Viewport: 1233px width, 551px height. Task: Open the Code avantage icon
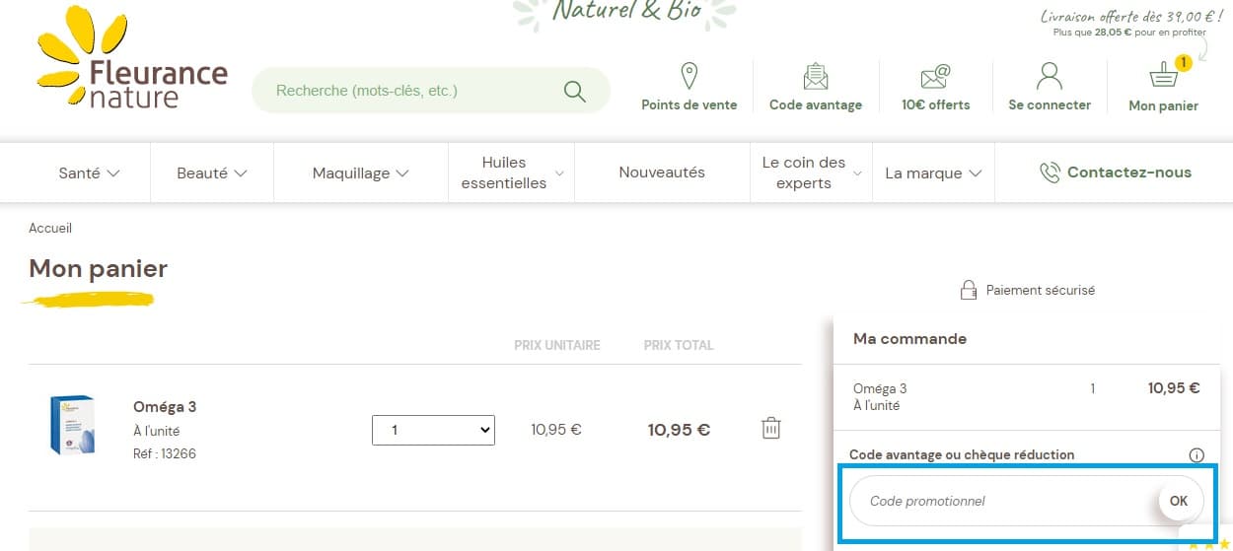[816, 76]
